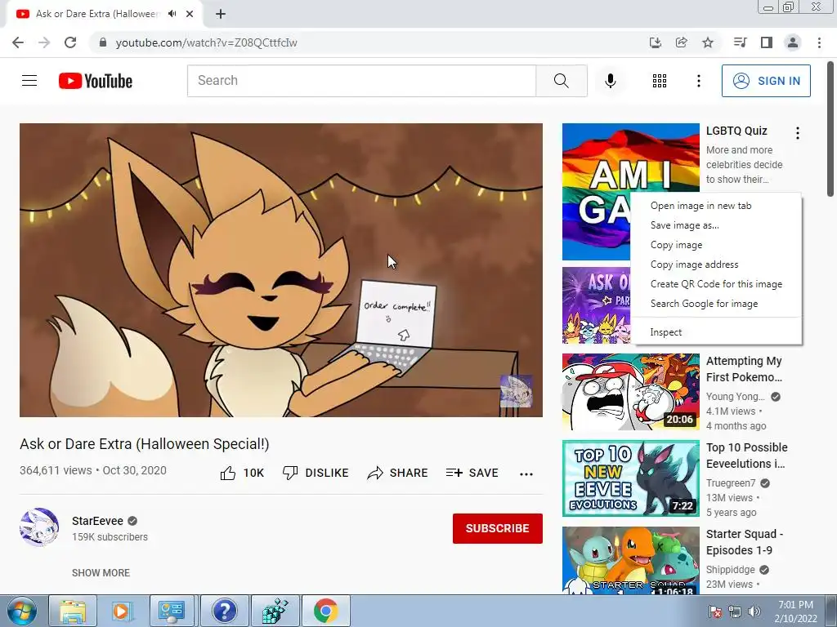Open the StarEevee channel name link
Screen dimensions: 837x627
click(x=98, y=521)
